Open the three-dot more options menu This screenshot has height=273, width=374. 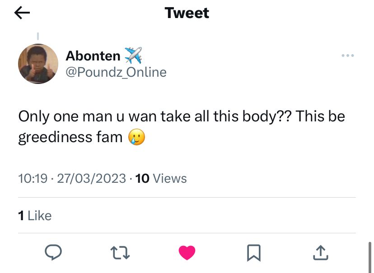347,56
